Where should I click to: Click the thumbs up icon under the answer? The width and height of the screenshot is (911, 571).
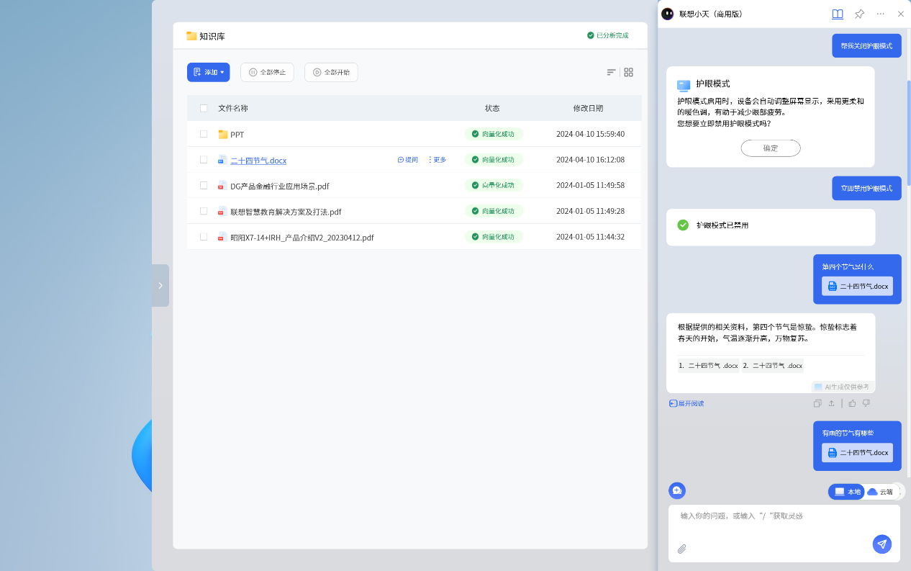(852, 403)
